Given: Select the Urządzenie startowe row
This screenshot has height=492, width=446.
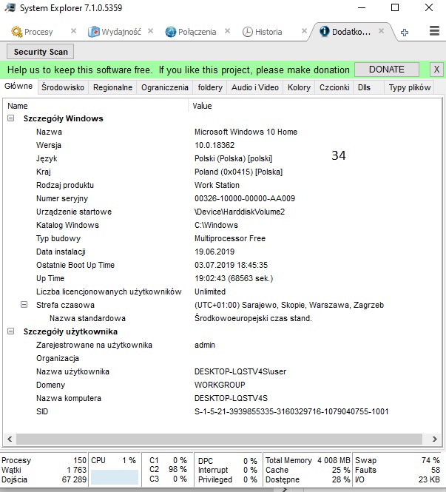Looking at the screenshot, I should 222,212.
